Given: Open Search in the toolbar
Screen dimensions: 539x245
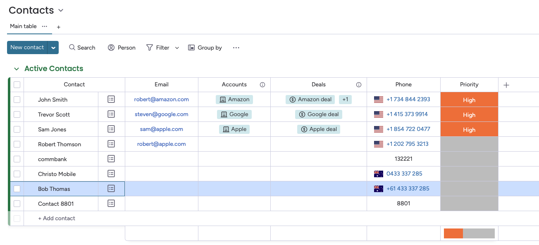Looking at the screenshot, I should pyautogui.click(x=82, y=48).
